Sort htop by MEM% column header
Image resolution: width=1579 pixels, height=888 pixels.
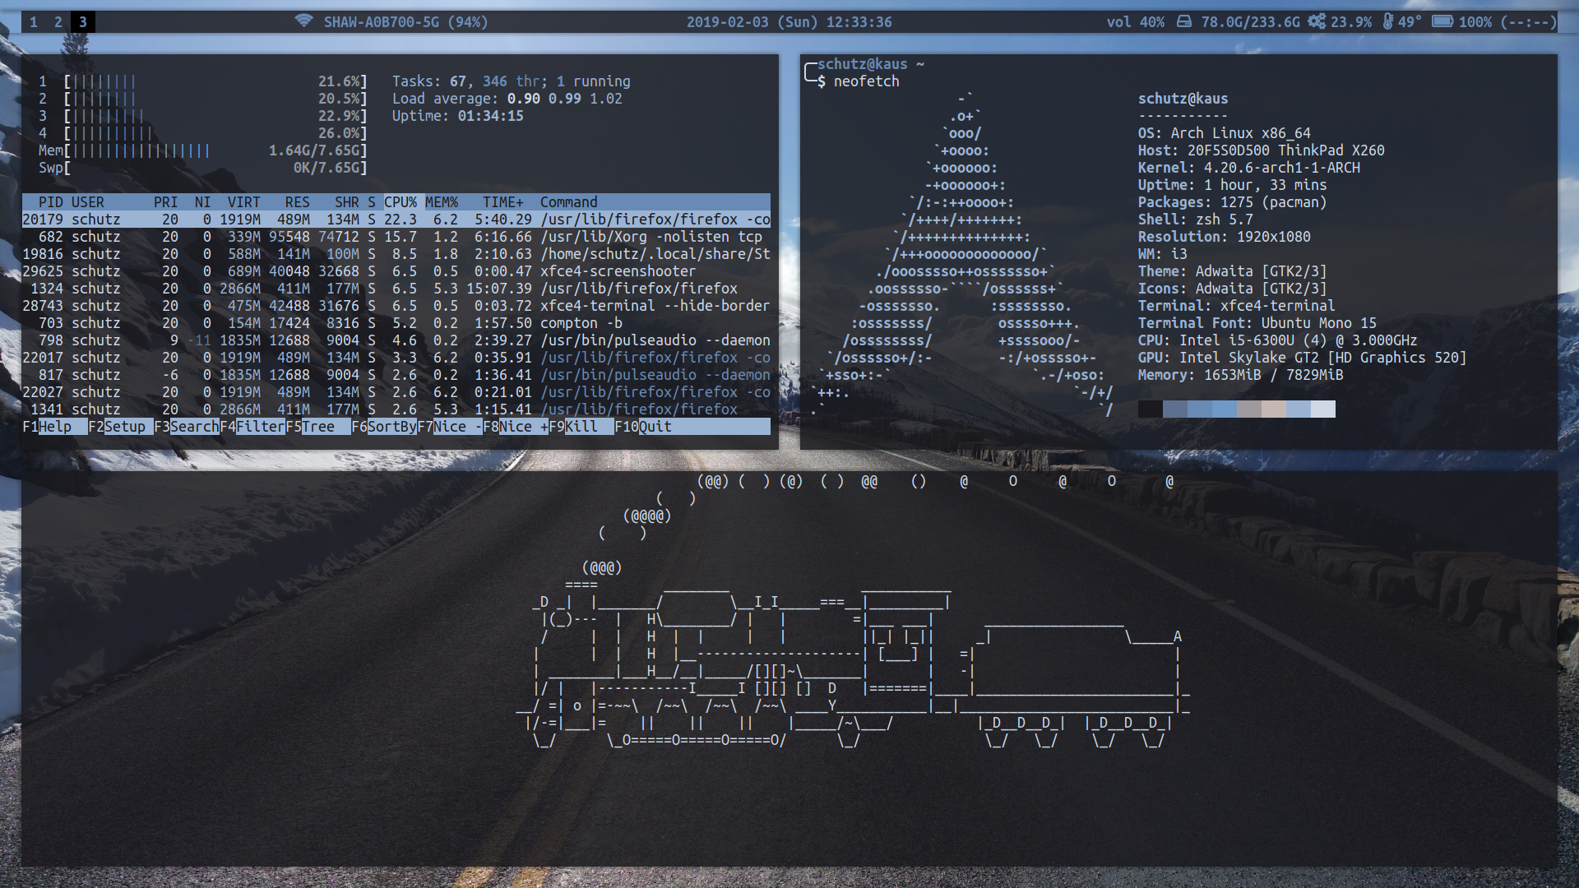[x=442, y=202]
